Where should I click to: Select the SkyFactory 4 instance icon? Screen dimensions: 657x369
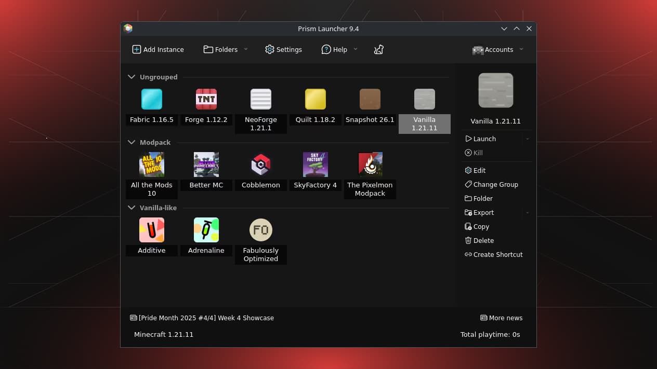(316, 165)
